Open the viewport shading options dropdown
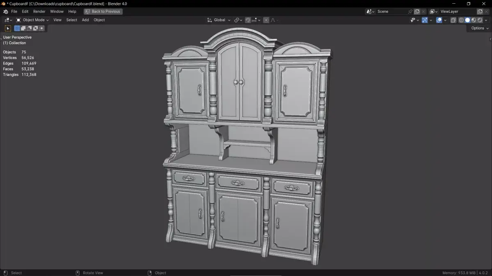The width and height of the screenshot is (492, 276). pos(486,20)
